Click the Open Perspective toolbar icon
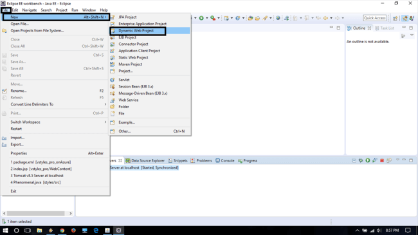 pos(395,18)
